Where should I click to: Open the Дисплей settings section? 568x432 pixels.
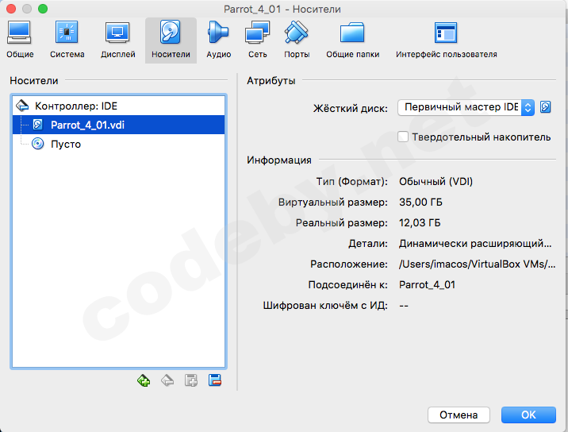(x=117, y=40)
